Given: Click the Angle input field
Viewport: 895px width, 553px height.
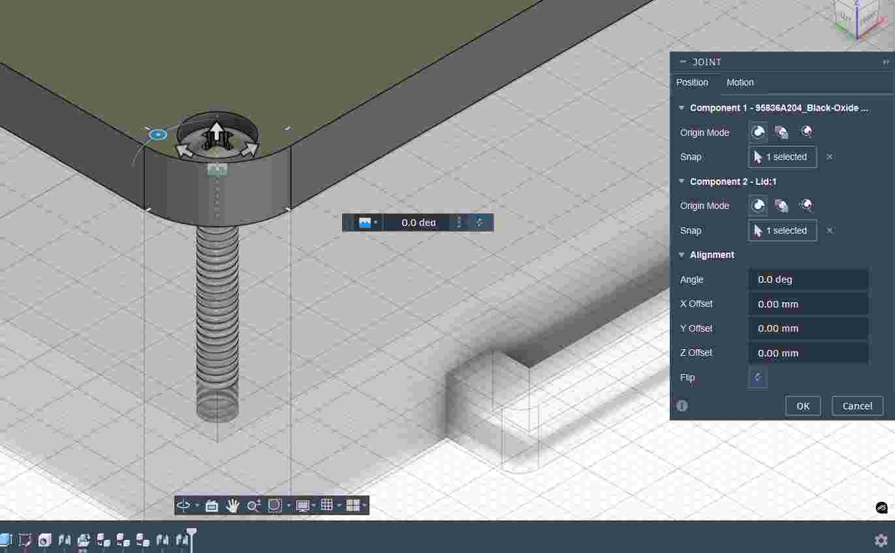Looking at the screenshot, I should 808,279.
